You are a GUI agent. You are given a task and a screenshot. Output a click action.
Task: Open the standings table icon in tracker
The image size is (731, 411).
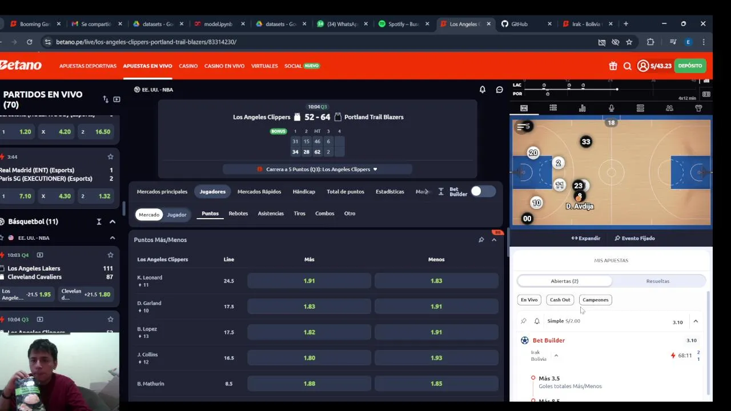(640, 108)
